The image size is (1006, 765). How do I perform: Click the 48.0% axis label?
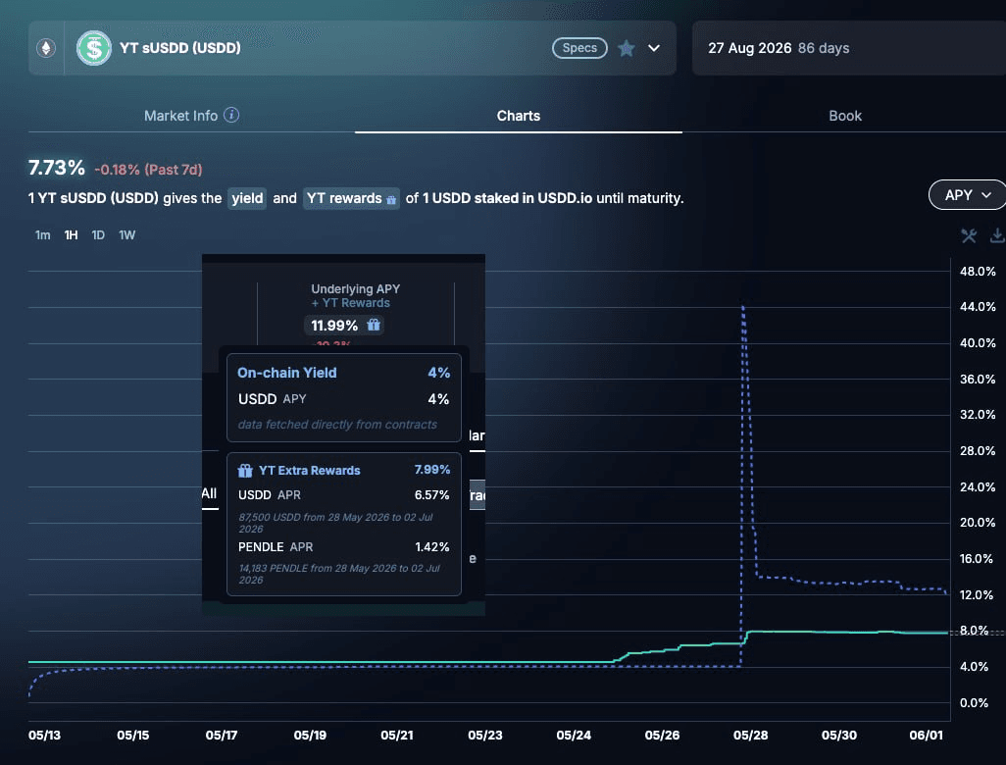tap(978, 272)
